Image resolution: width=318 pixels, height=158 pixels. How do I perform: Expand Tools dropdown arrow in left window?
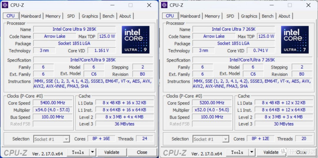point(92,152)
